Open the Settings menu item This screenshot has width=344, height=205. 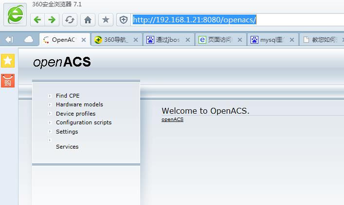point(67,132)
